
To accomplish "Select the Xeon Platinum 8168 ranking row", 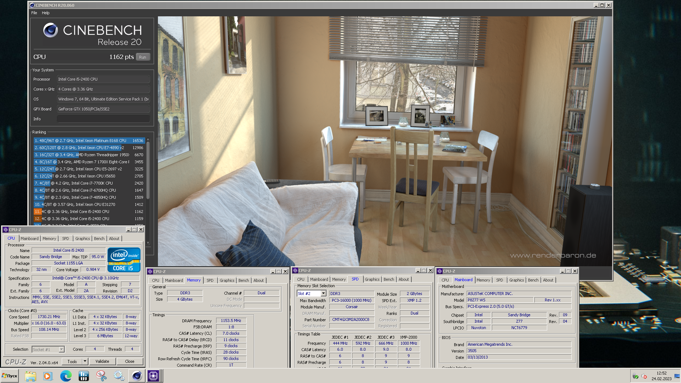I will 89,141.
